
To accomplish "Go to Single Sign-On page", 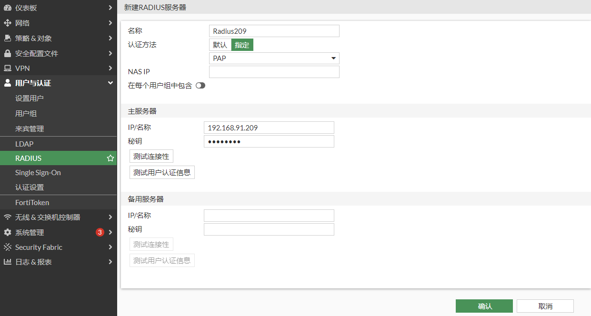I will point(38,173).
